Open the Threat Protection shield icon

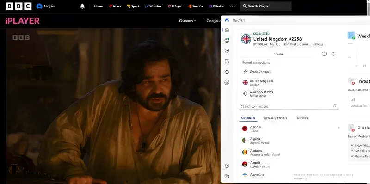point(227,51)
